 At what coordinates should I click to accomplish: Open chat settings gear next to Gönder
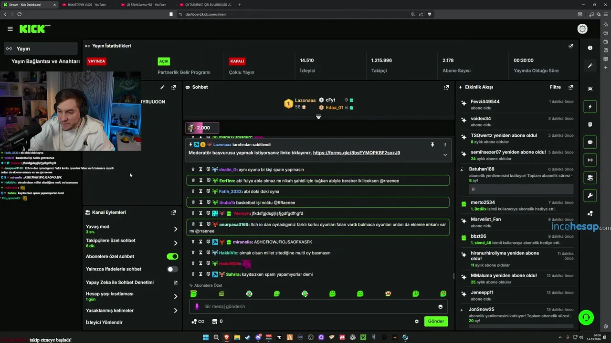click(417, 322)
